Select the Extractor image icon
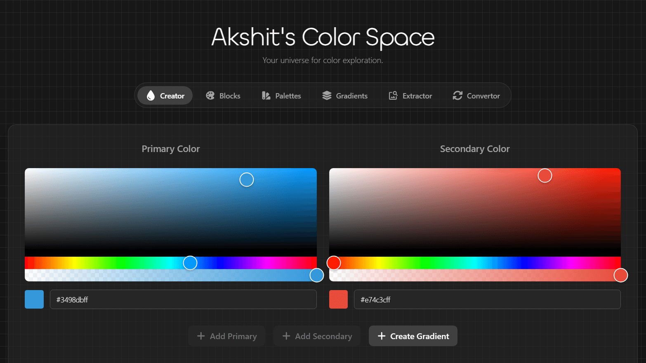 click(393, 95)
